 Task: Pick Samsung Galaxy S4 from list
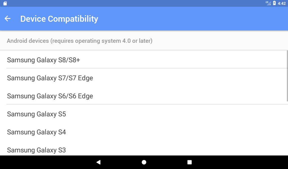pos(37,132)
